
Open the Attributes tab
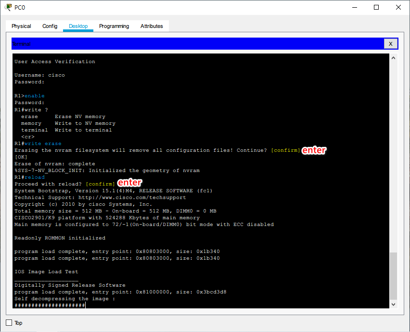click(152, 26)
